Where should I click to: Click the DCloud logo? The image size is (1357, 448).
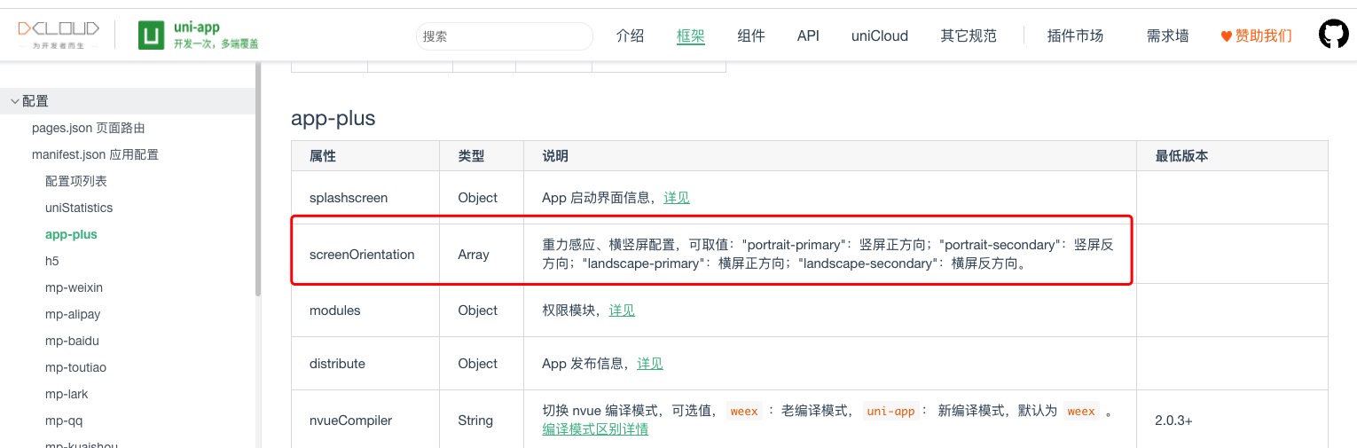click(59, 35)
